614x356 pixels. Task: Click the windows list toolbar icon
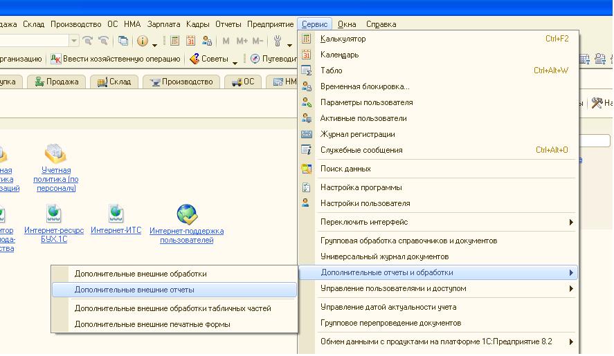click(x=123, y=41)
